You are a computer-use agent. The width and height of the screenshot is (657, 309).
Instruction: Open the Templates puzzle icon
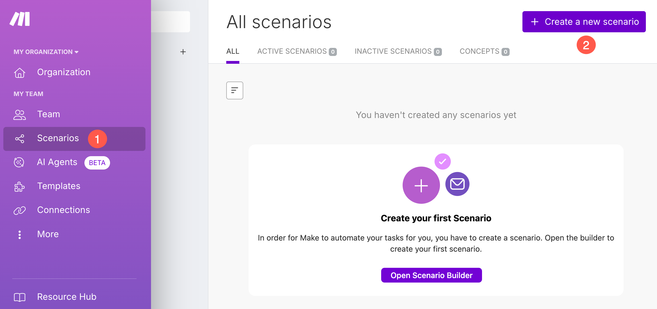pyautogui.click(x=20, y=187)
